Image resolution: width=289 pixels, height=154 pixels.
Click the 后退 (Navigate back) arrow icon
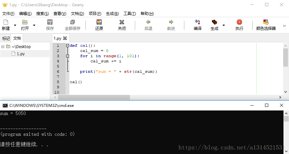coord(148,22)
